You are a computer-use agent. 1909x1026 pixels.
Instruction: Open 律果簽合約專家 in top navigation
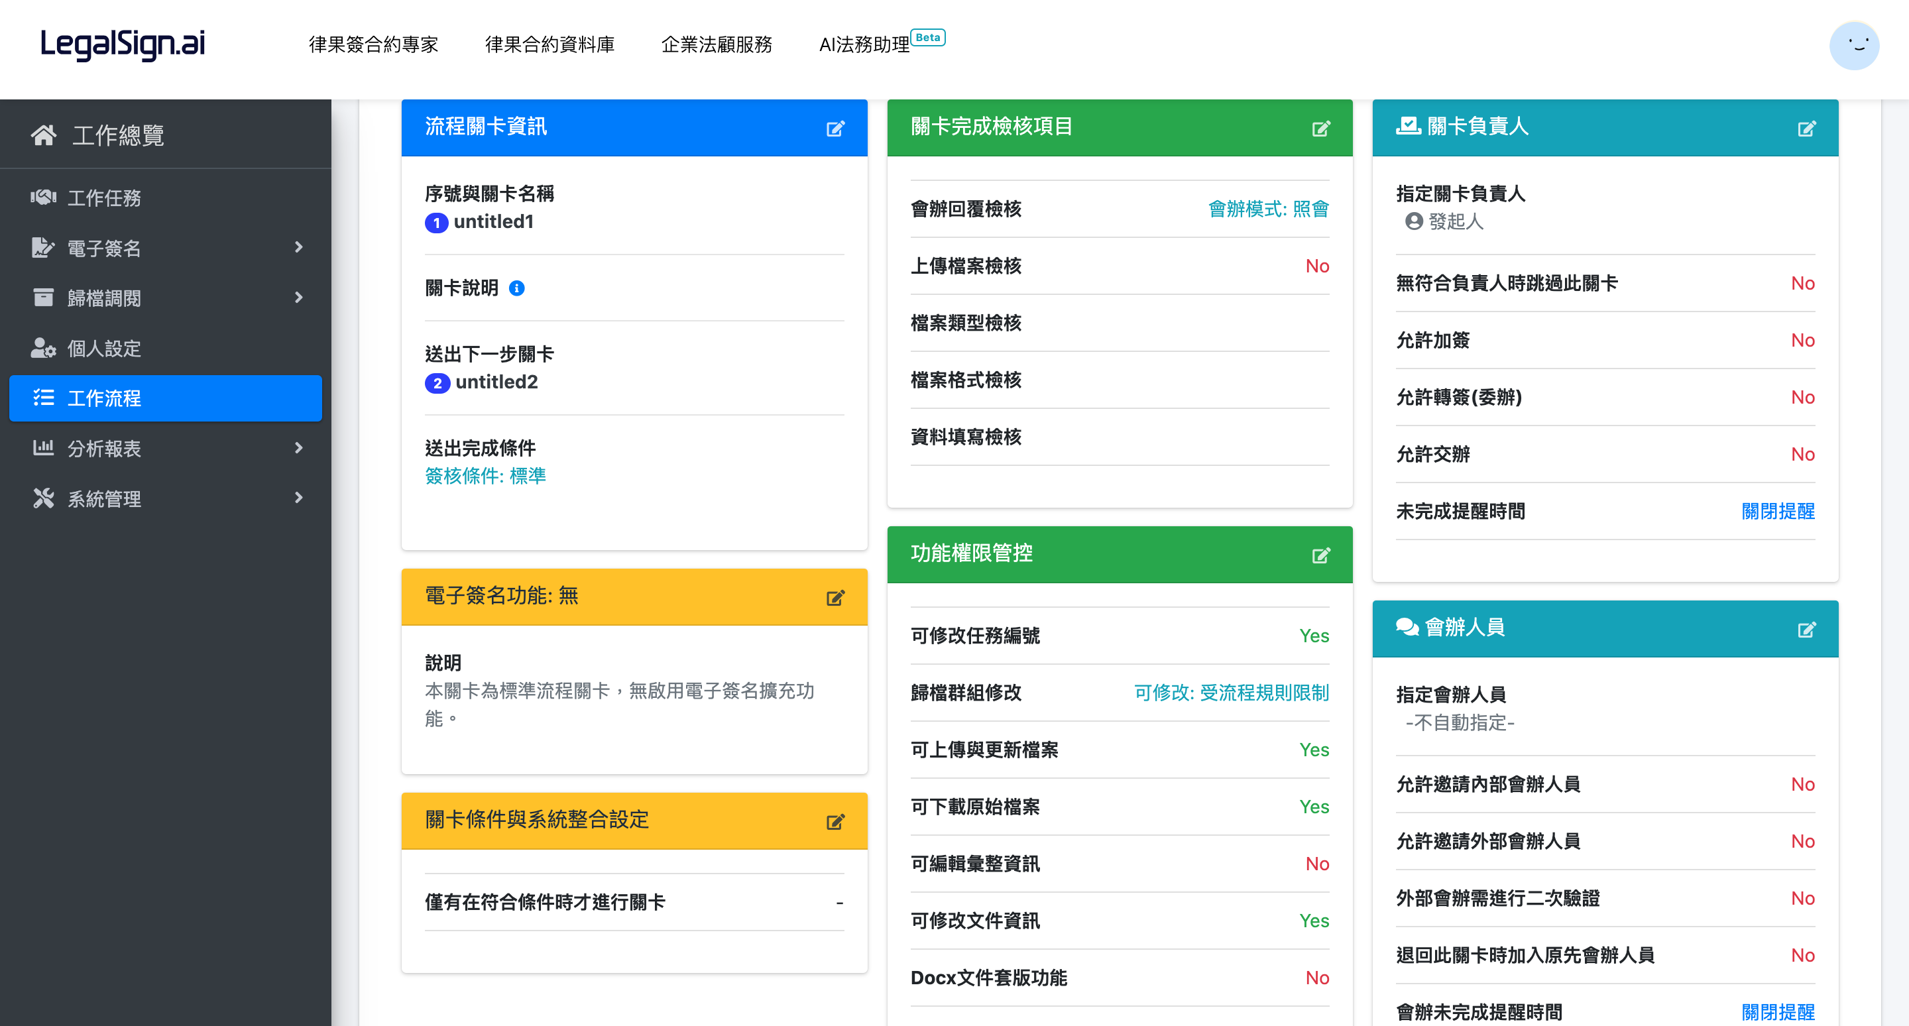373,45
